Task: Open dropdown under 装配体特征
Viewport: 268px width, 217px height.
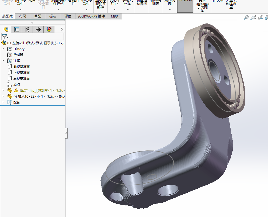Action: (114, 10)
